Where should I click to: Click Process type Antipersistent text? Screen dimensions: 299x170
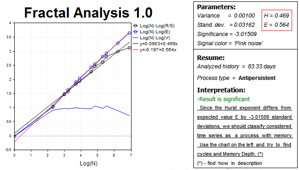236,78
